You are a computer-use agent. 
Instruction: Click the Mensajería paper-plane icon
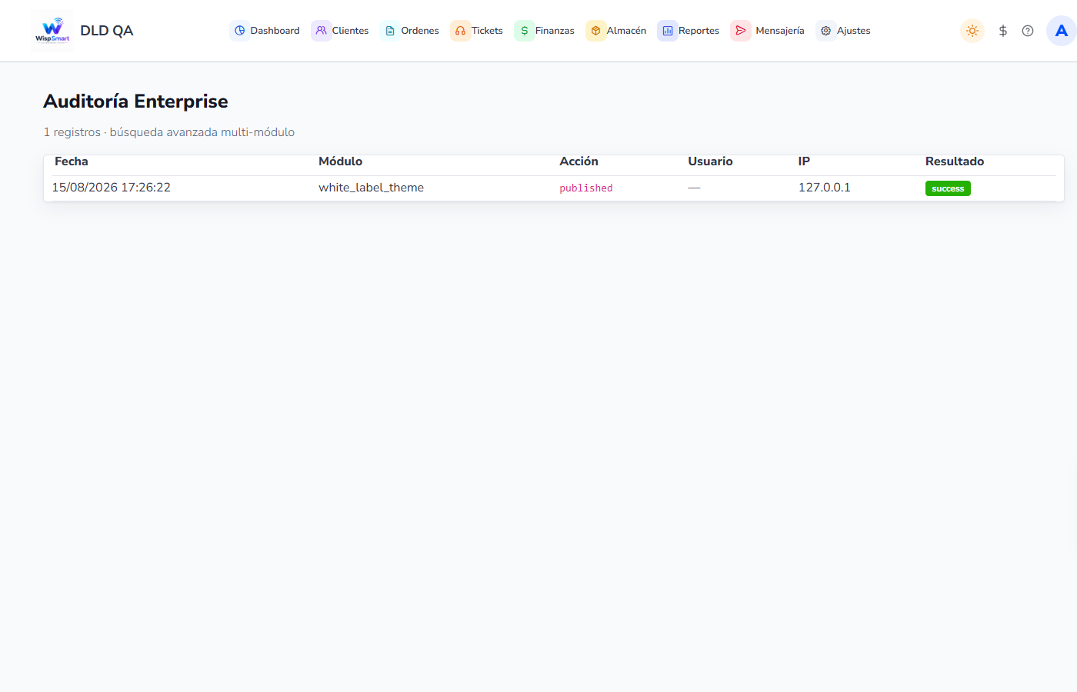click(741, 31)
